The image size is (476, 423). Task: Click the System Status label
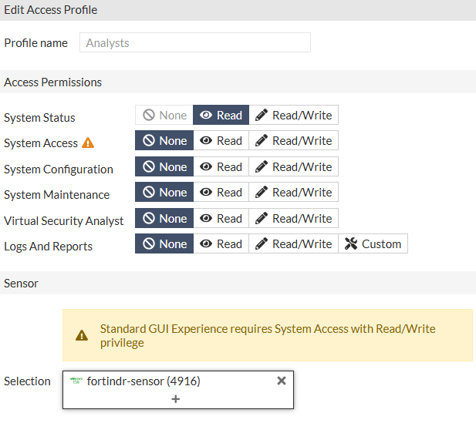(x=39, y=118)
